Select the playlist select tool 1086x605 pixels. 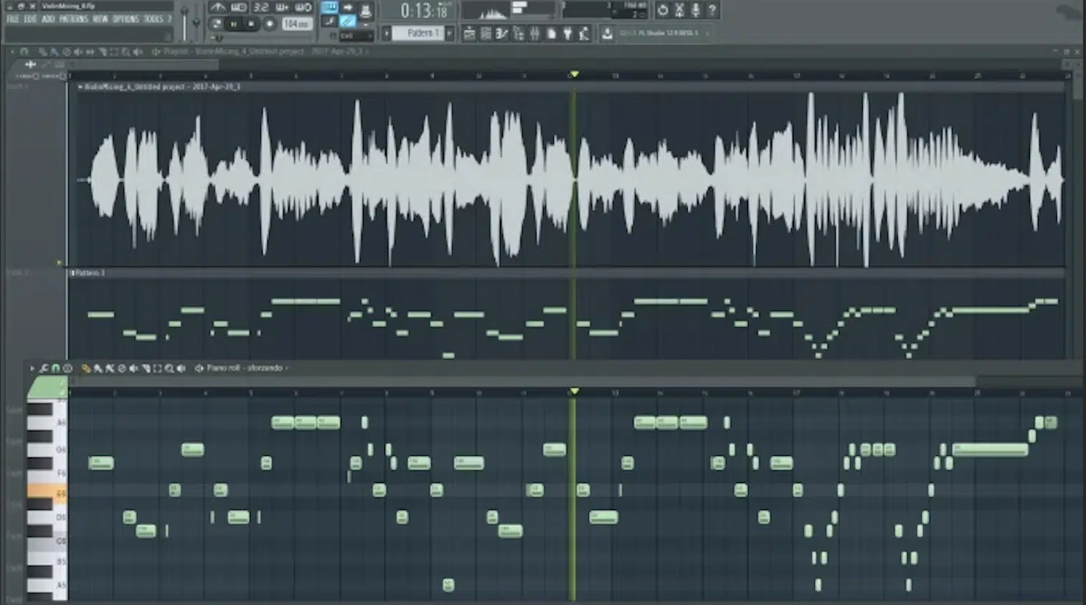coord(114,52)
